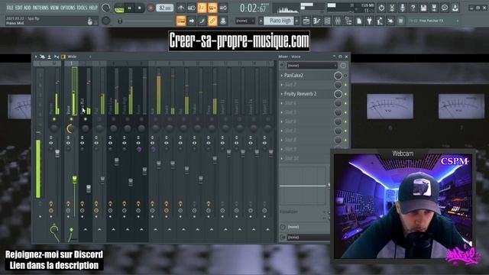Select the Wide mixer layout button
The image size is (489, 275).
pyautogui.click(x=72, y=57)
